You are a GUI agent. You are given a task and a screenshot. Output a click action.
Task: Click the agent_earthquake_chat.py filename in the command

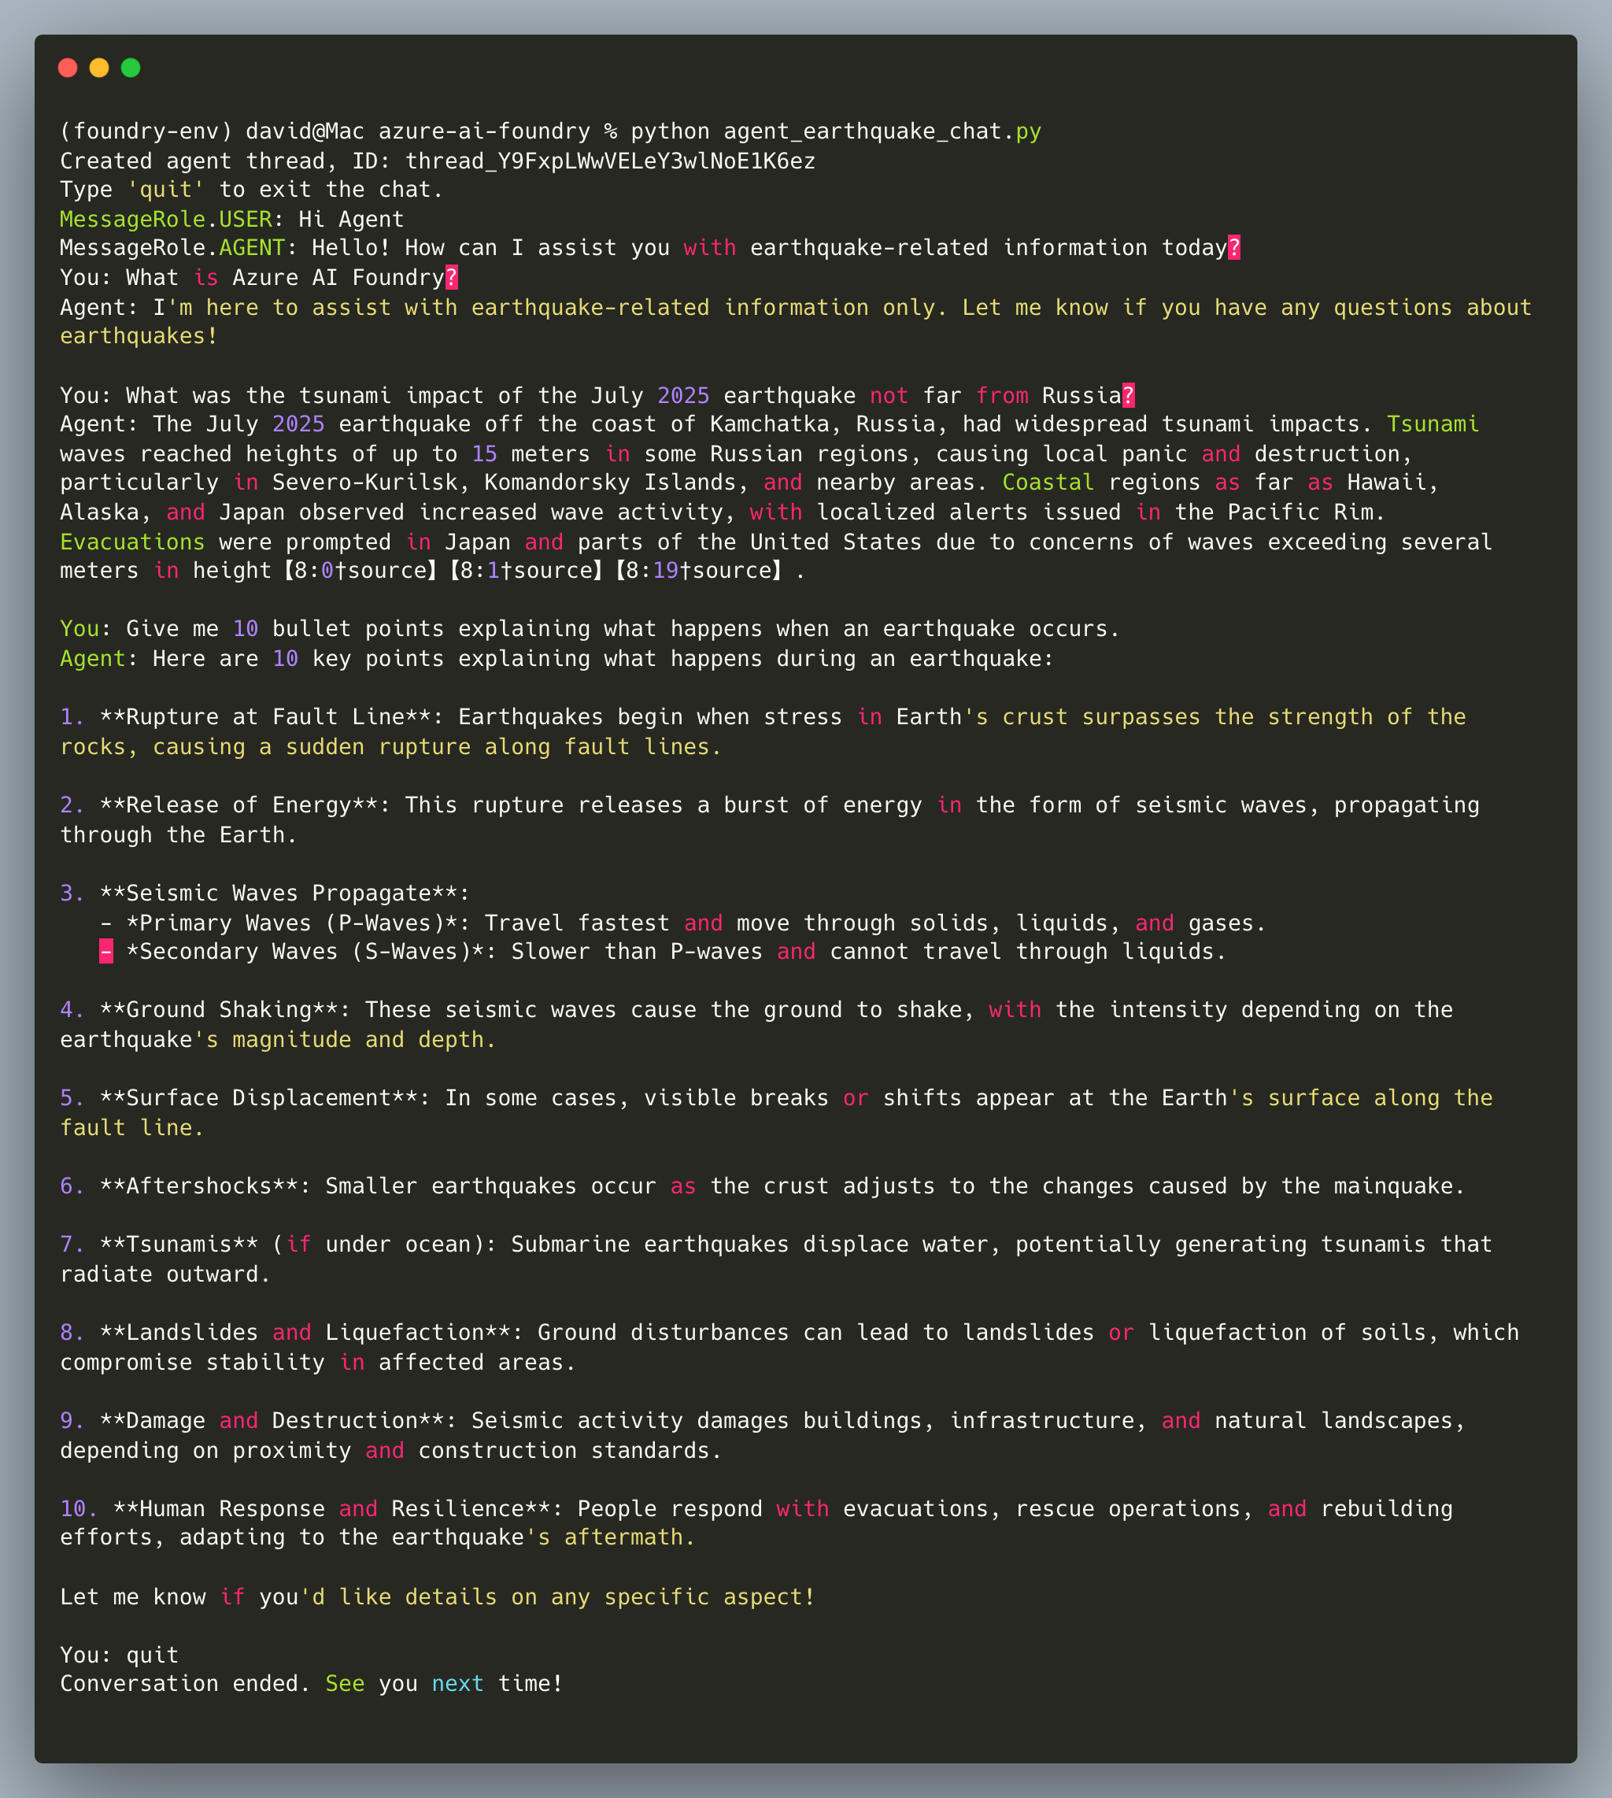point(882,132)
